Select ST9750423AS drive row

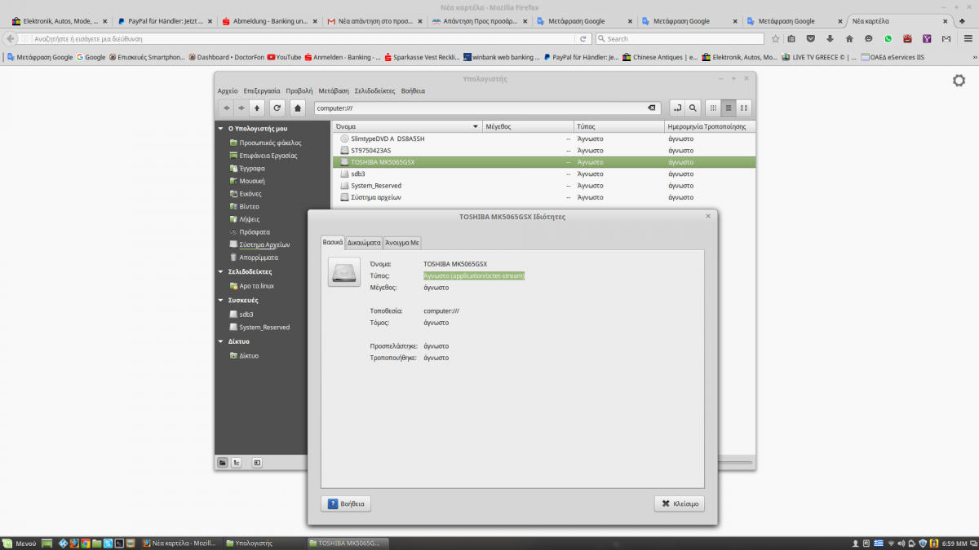pyautogui.click(x=544, y=151)
